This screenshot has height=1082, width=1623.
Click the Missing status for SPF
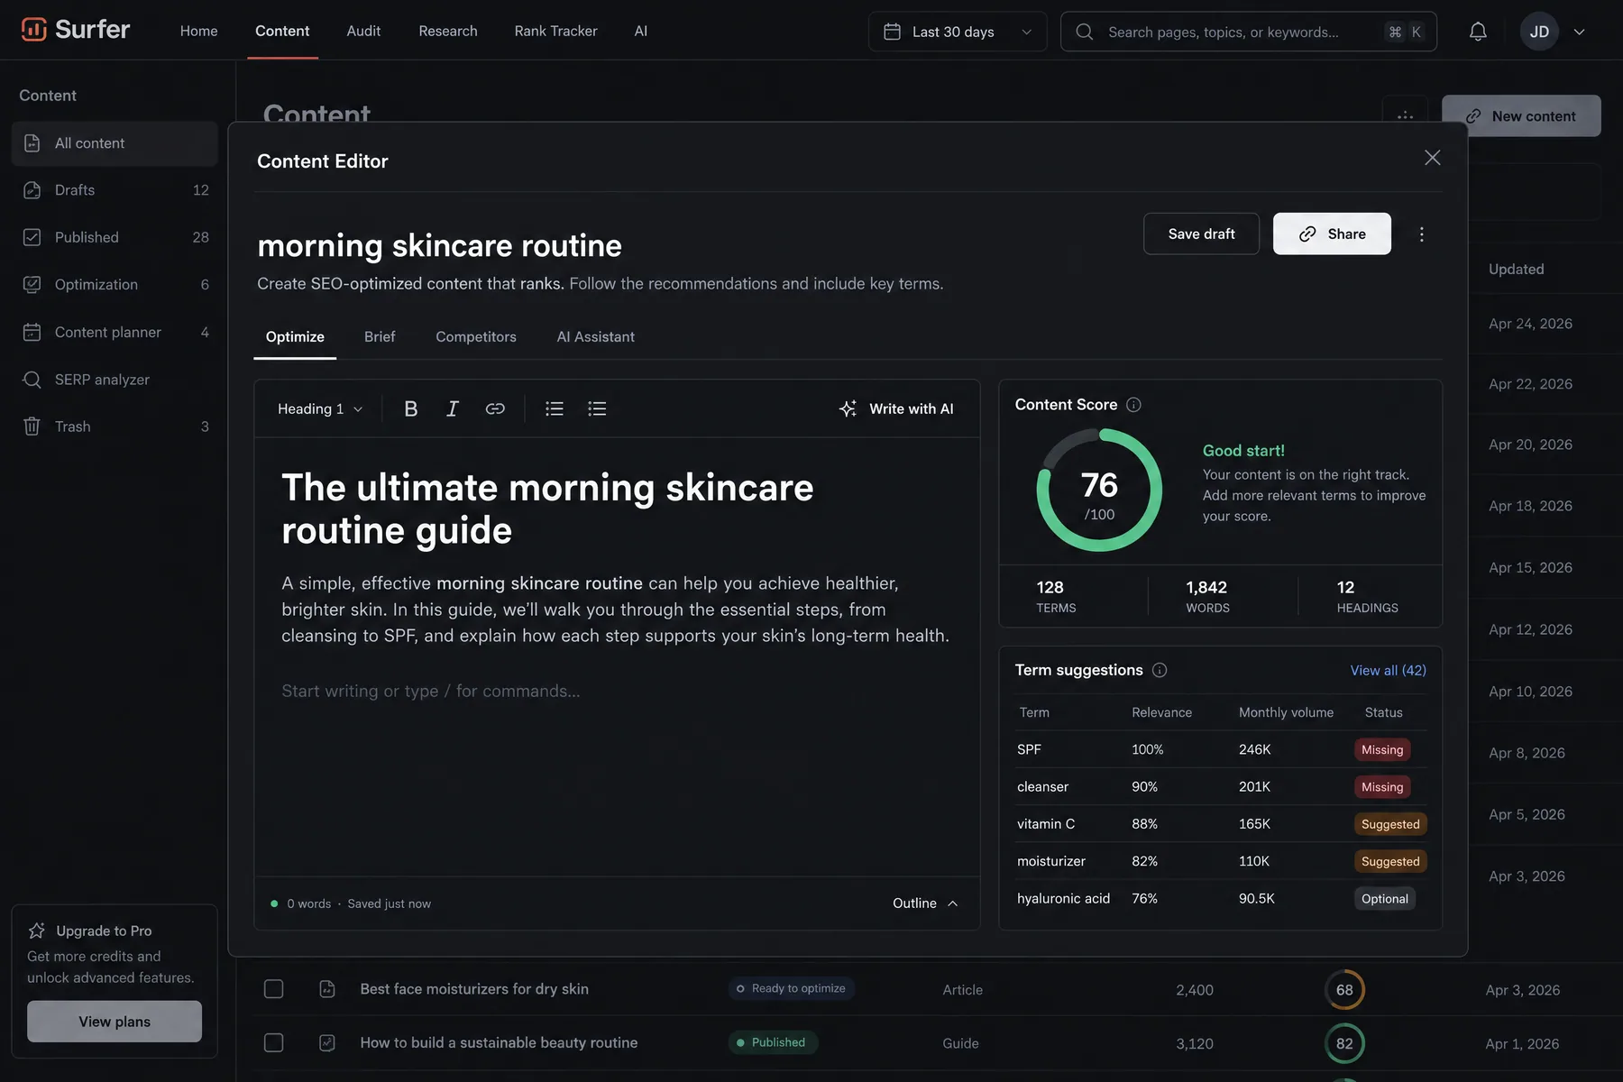tap(1382, 749)
